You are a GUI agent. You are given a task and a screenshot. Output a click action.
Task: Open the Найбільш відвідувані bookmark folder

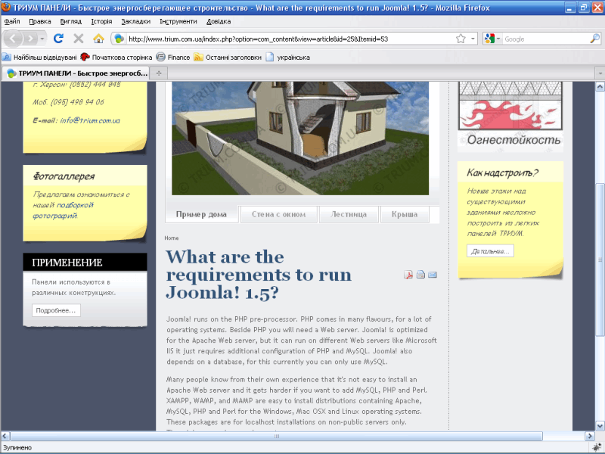click(39, 58)
